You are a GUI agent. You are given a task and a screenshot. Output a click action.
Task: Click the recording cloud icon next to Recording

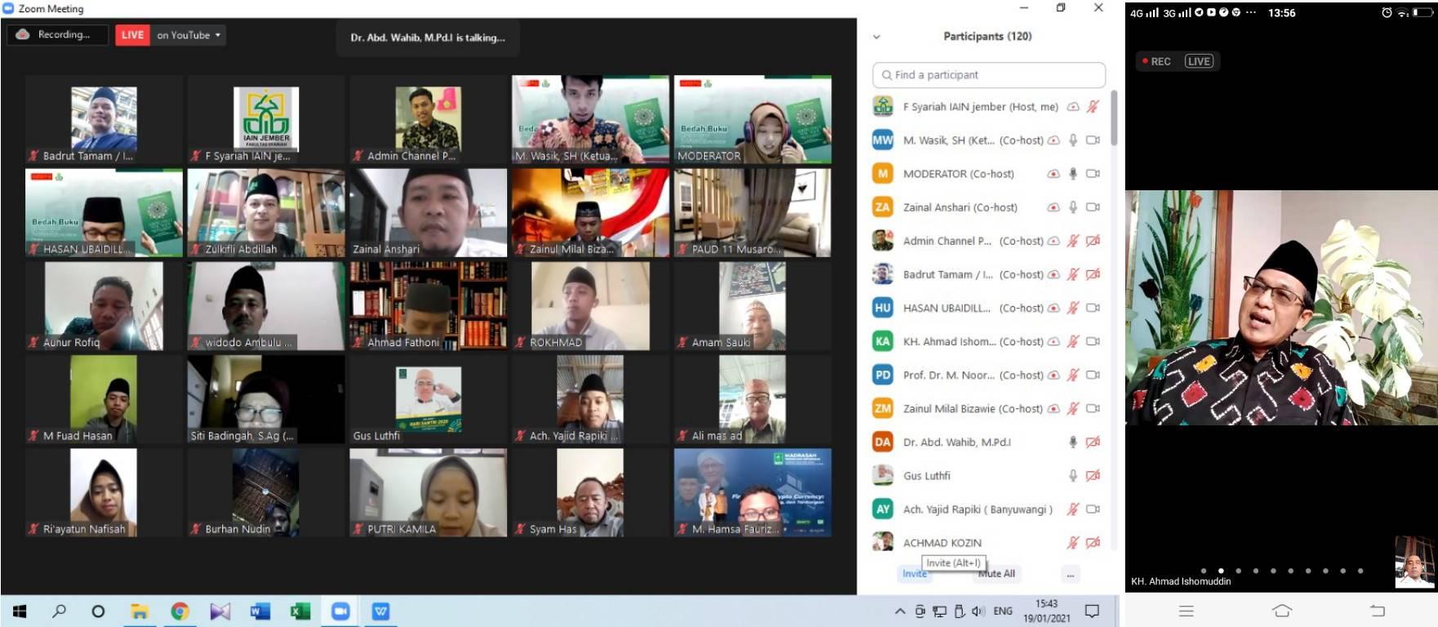pyautogui.click(x=23, y=34)
